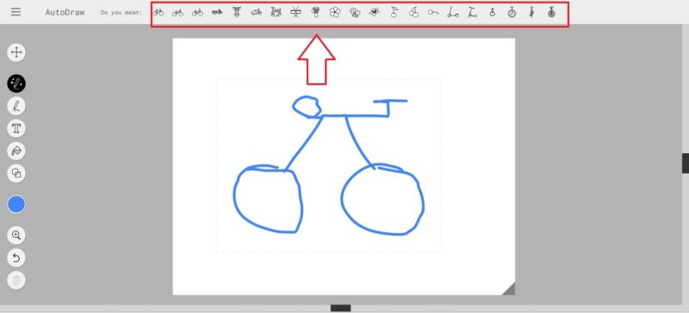
Task: Select the pair of cherries suggestion
Action: (x=413, y=13)
